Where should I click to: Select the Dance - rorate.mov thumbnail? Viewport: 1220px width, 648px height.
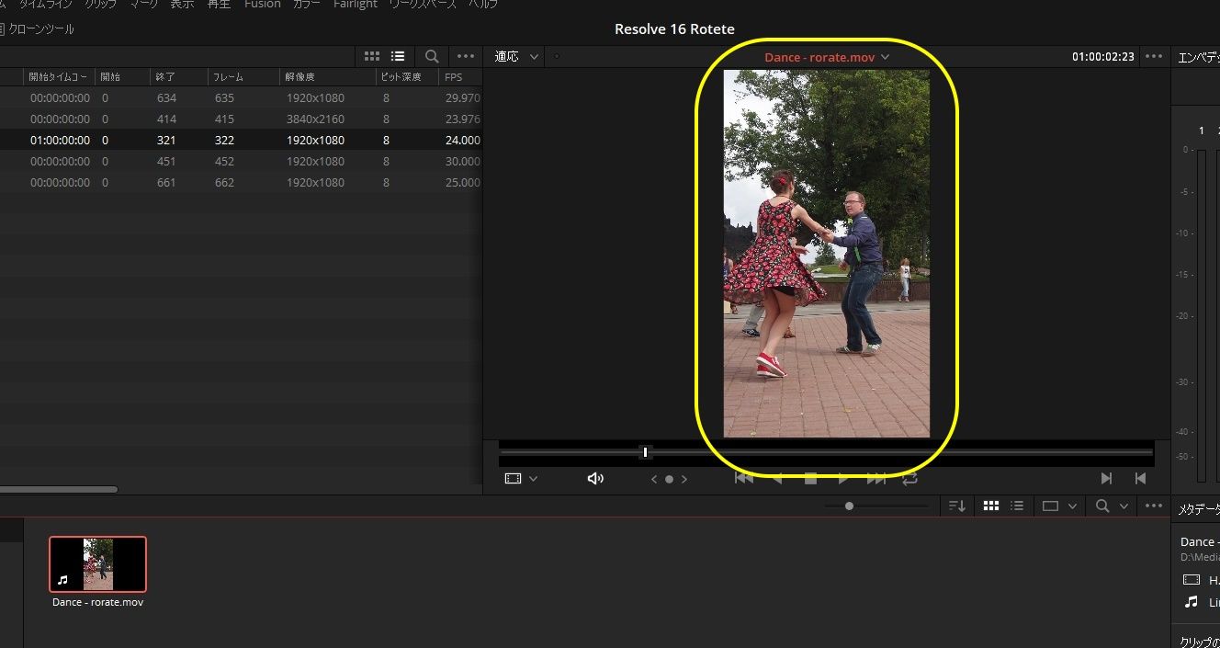[x=97, y=564]
